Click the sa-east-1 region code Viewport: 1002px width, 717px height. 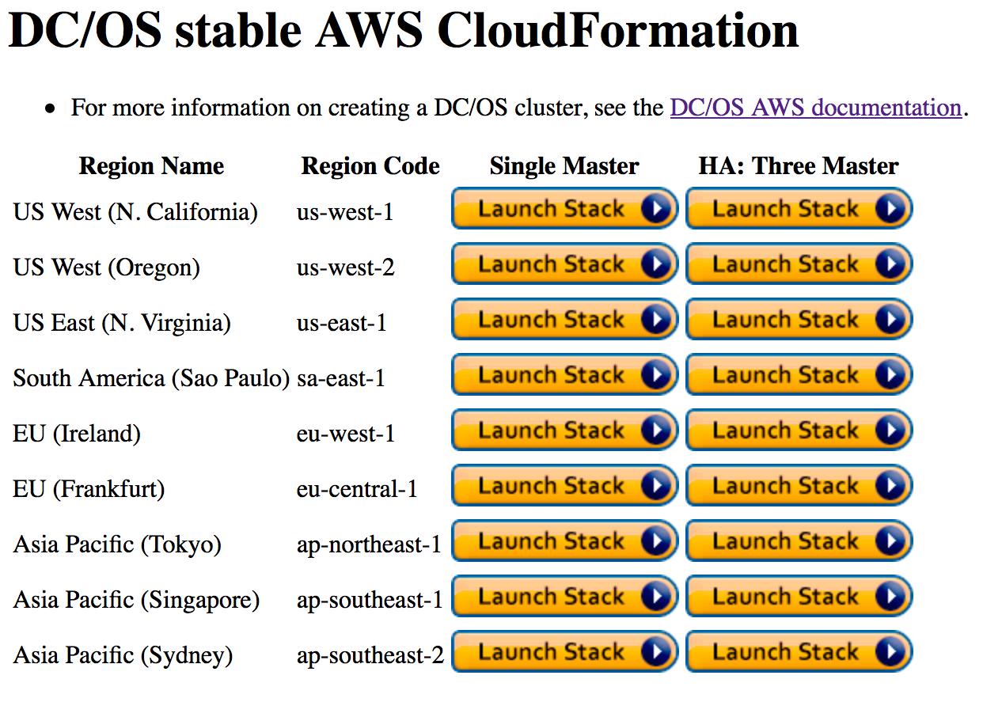[x=341, y=378]
